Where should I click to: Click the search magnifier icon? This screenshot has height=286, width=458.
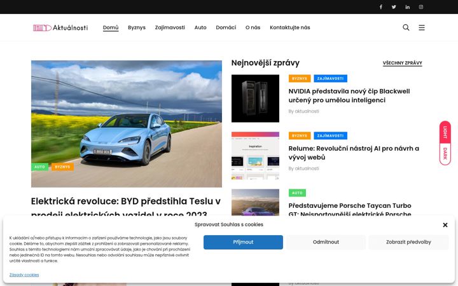pos(406,27)
